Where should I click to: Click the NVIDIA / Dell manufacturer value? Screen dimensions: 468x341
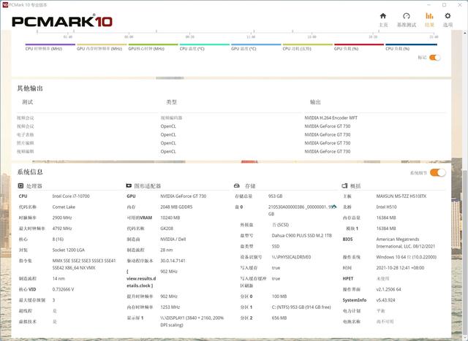(173, 239)
